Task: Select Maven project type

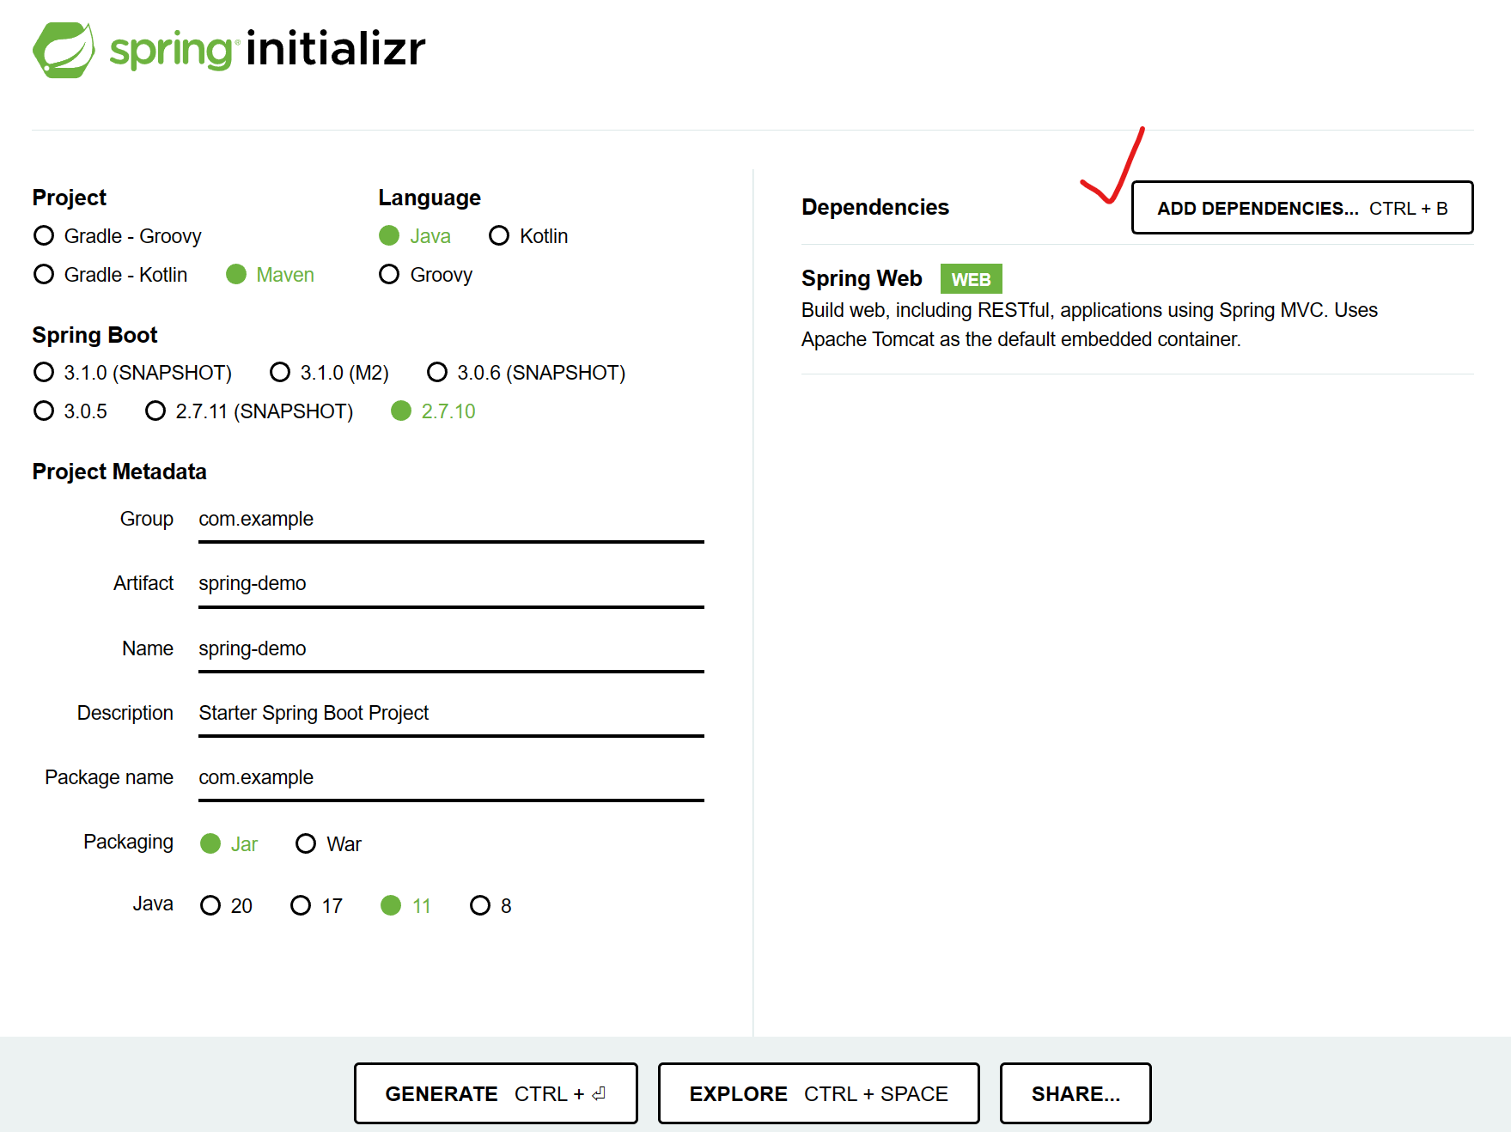Action: pos(270,275)
